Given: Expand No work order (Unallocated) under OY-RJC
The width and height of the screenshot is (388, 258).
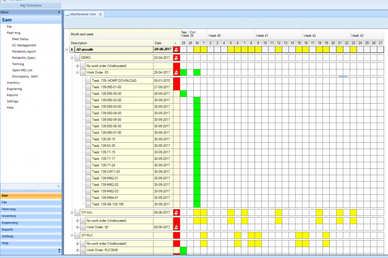Looking at the screenshot, I should pyautogui.click(x=77, y=244).
